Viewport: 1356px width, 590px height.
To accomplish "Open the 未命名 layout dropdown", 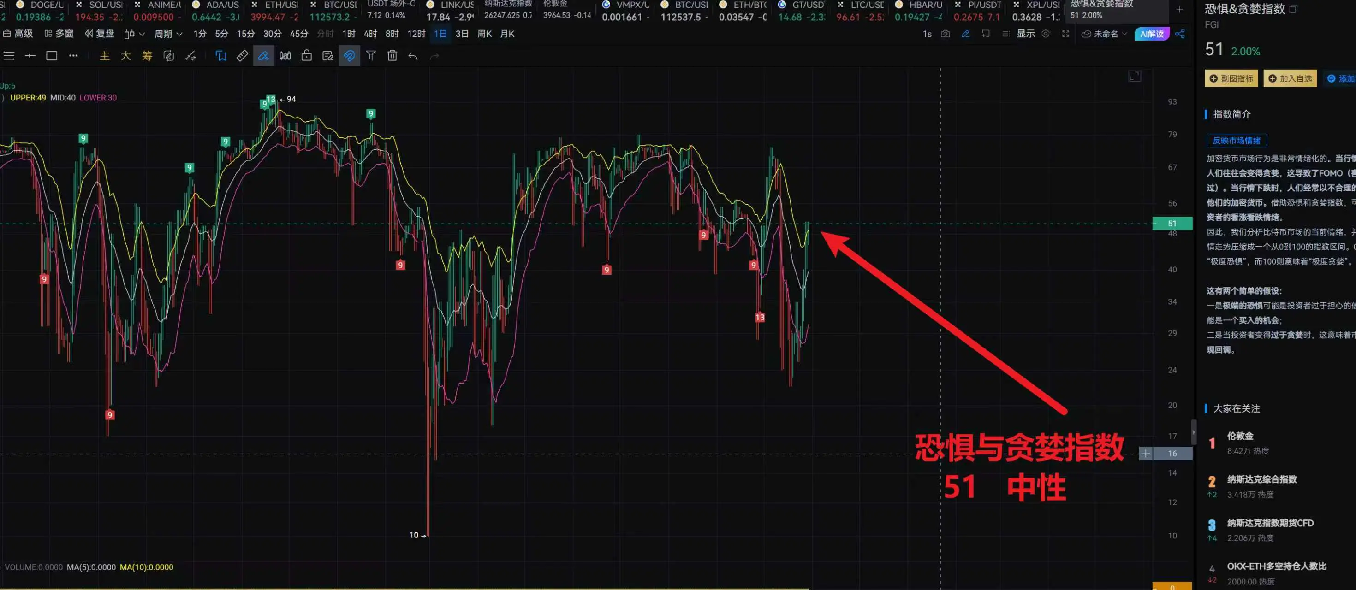I will (1104, 34).
